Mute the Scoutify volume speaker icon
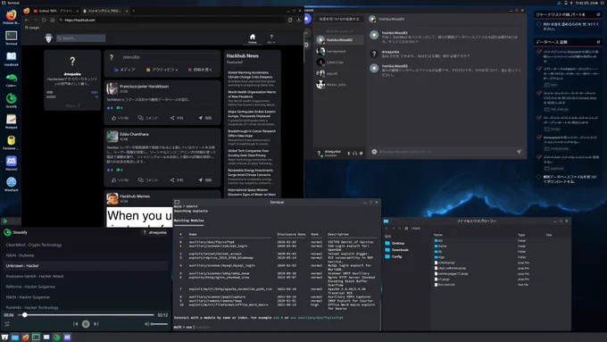607x342 pixels. (146, 324)
